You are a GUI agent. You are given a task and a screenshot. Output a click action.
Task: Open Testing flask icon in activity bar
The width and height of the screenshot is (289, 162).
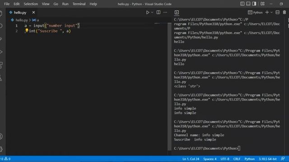[x=1, y=78]
